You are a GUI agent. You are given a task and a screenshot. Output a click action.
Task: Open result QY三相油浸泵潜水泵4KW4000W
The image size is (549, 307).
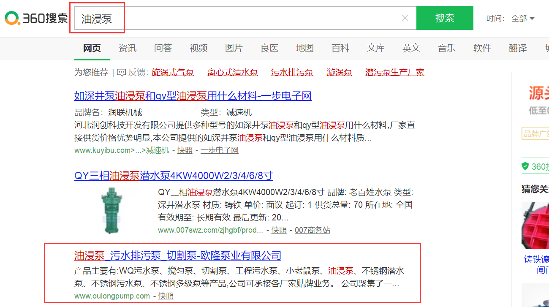[x=174, y=176]
